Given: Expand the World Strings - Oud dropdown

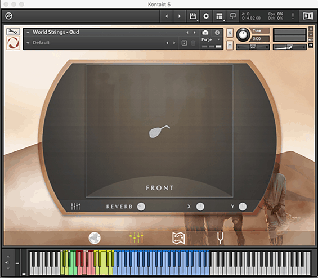Looking at the screenshot, I should coord(28,32).
